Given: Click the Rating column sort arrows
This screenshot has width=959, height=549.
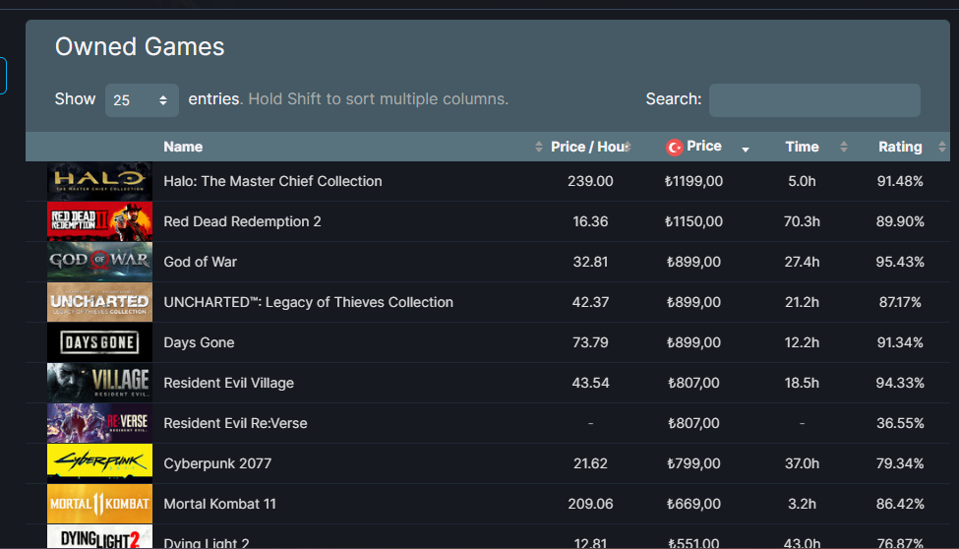Looking at the screenshot, I should (942, 147).
